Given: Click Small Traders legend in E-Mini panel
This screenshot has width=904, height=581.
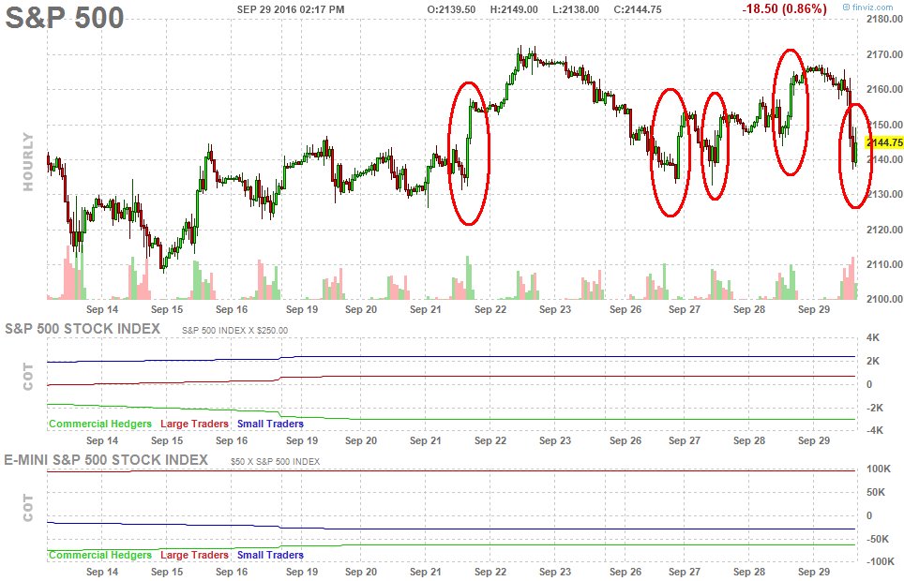Looking at the screenshot, I should [270, 555].
